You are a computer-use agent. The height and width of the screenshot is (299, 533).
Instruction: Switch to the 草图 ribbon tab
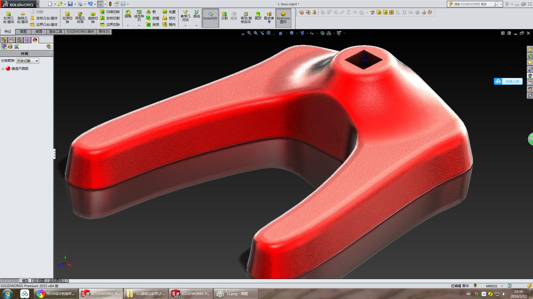[23, 32]
